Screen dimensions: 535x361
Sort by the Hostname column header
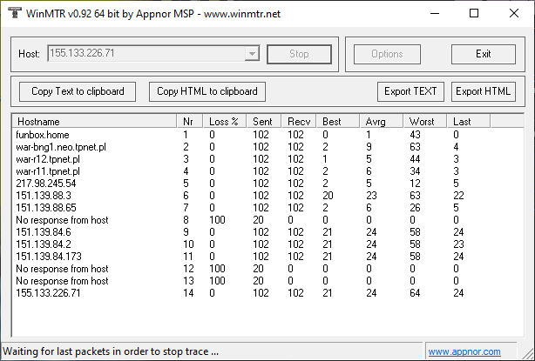pyautogui.click(x=94, y=122)
